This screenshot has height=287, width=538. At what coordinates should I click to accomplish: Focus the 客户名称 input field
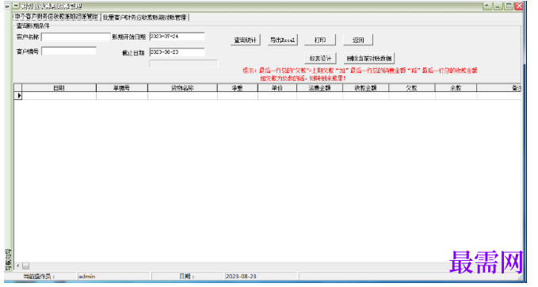click(76, 36)
